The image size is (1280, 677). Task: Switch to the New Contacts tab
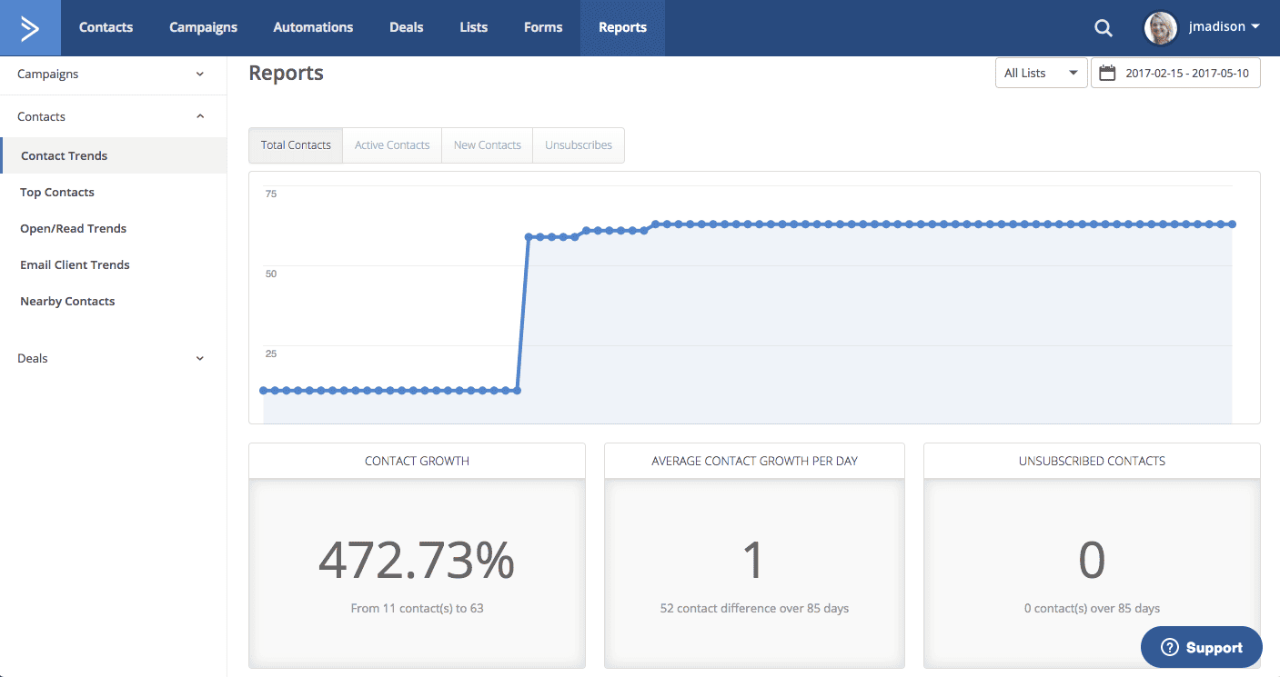[x=487, y=144]
